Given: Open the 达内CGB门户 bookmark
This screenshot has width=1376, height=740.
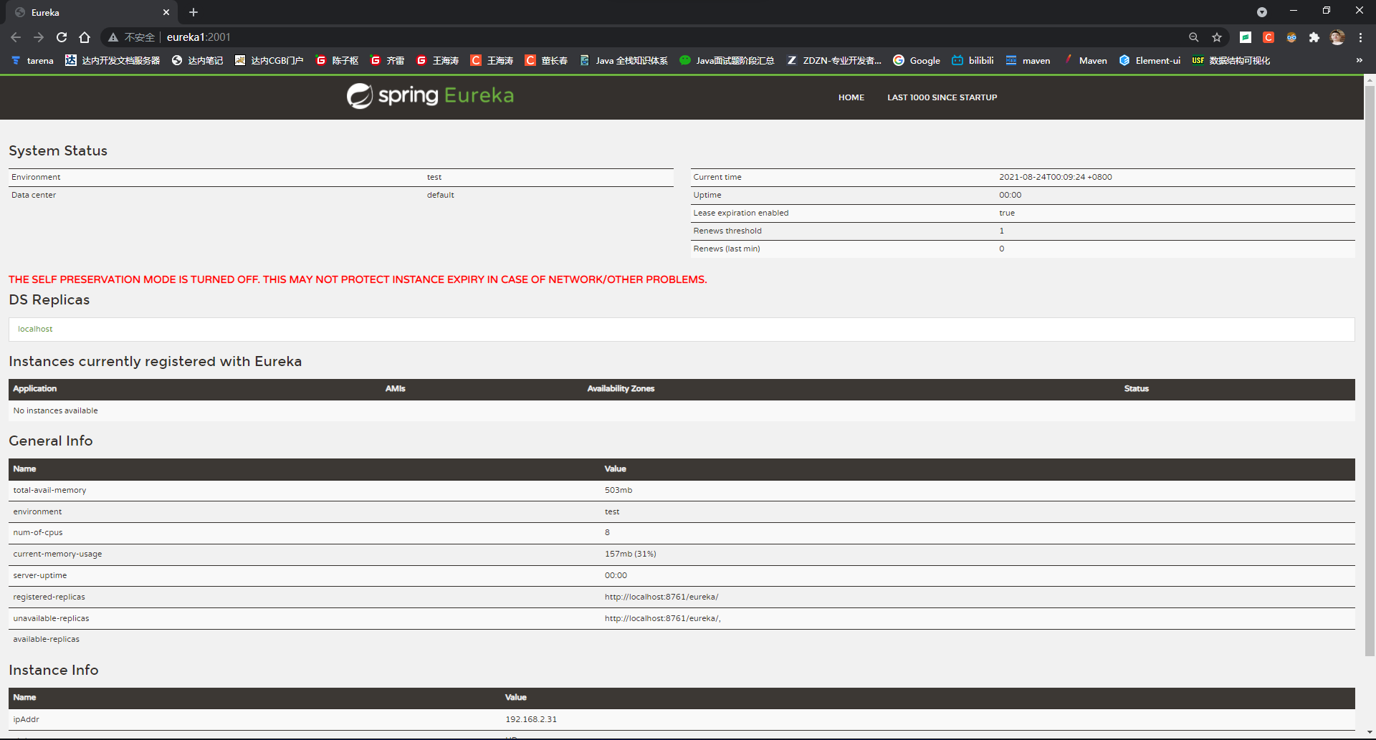Looking at the screenshot, I should click(x=269, y=60).
